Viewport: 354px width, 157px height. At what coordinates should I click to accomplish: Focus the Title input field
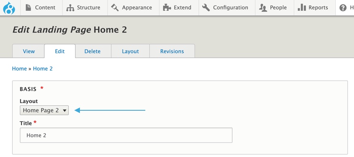tap(126, 135)
